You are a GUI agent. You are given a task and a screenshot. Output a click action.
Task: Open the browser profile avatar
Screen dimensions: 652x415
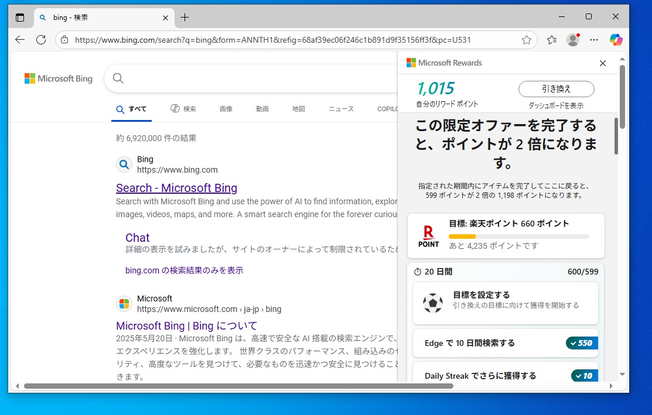click(573, 40)
